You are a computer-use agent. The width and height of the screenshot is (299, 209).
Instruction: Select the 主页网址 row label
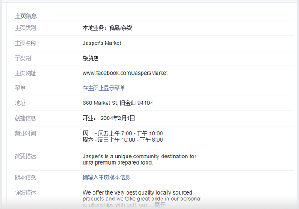(25, 73)
